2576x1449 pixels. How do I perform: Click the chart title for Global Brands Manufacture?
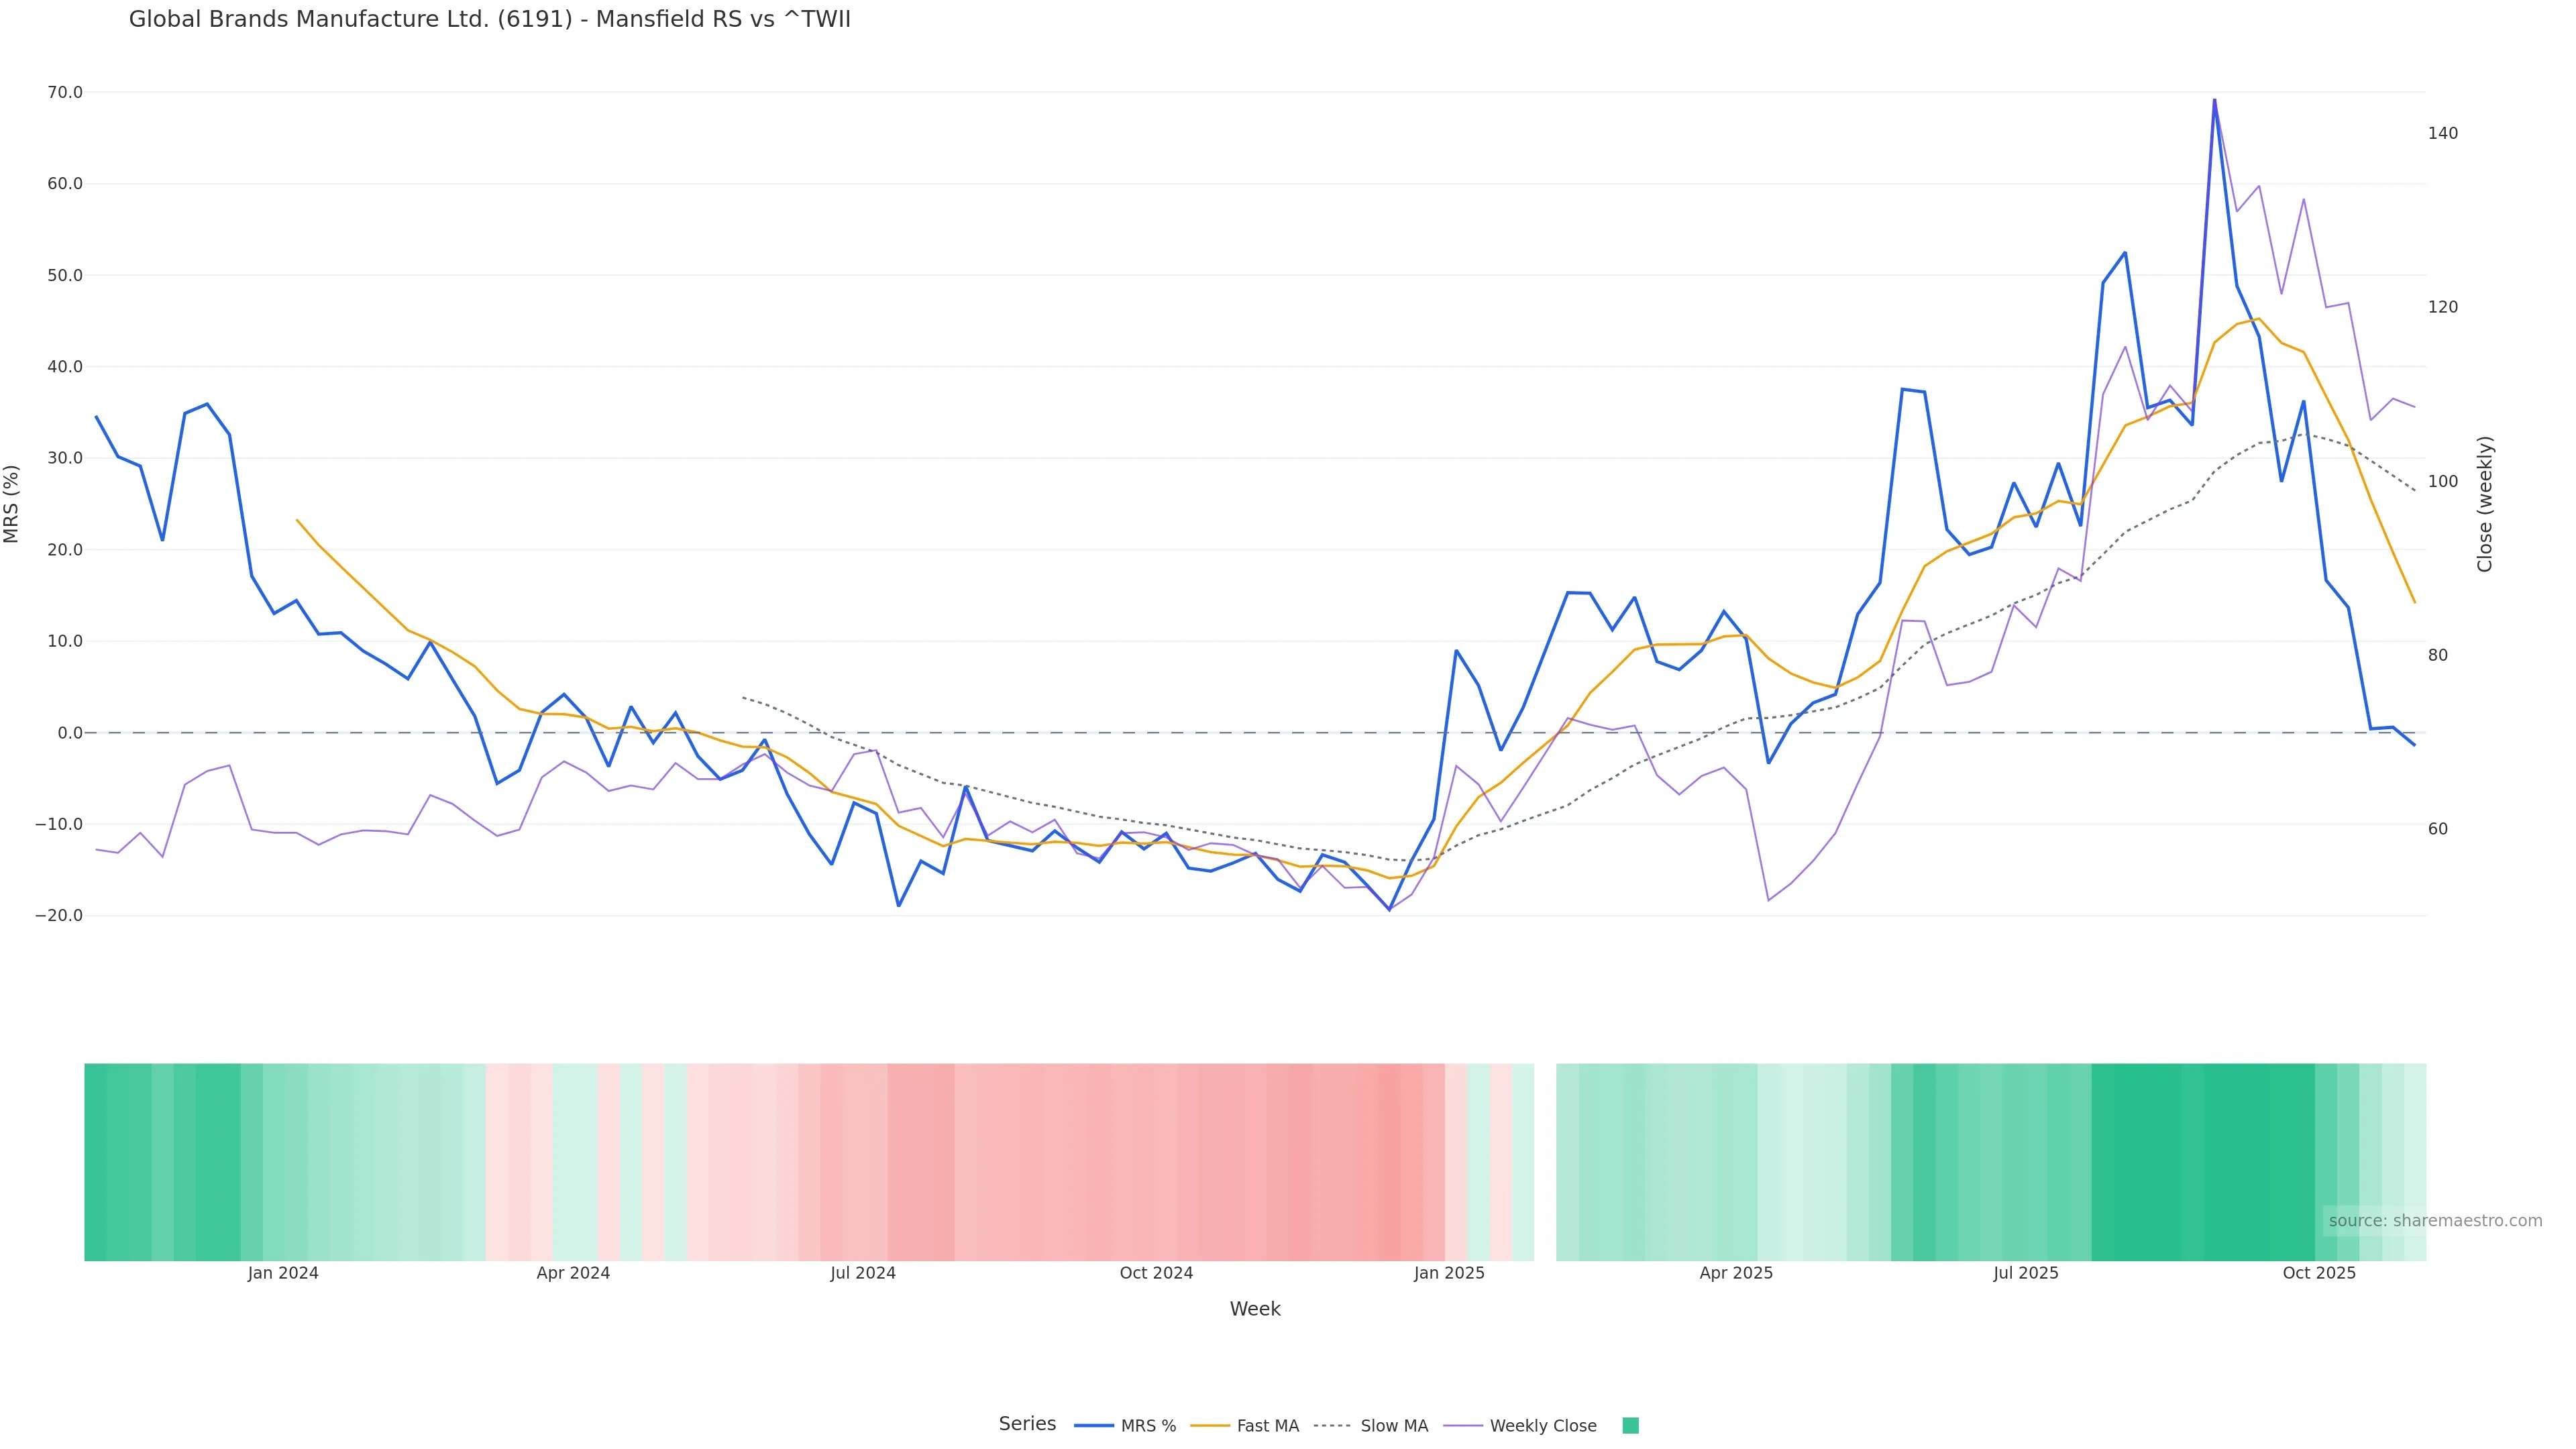(x=490, y=20)
